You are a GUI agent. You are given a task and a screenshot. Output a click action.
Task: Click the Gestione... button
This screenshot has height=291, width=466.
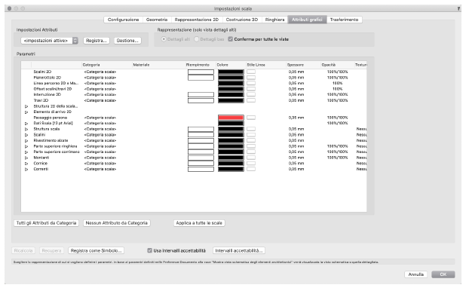(127, 41)
